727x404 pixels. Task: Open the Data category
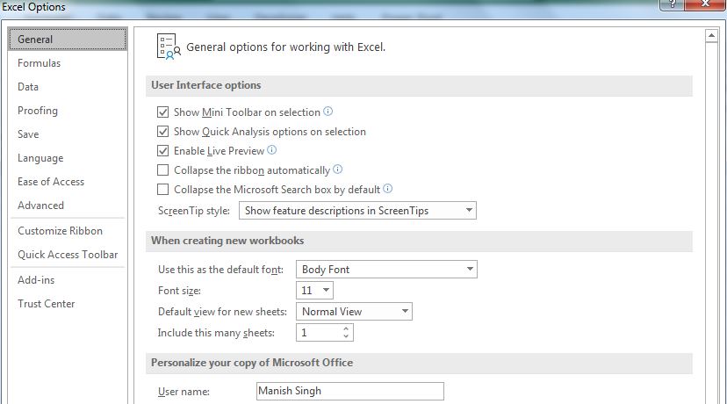pos(68,87)
